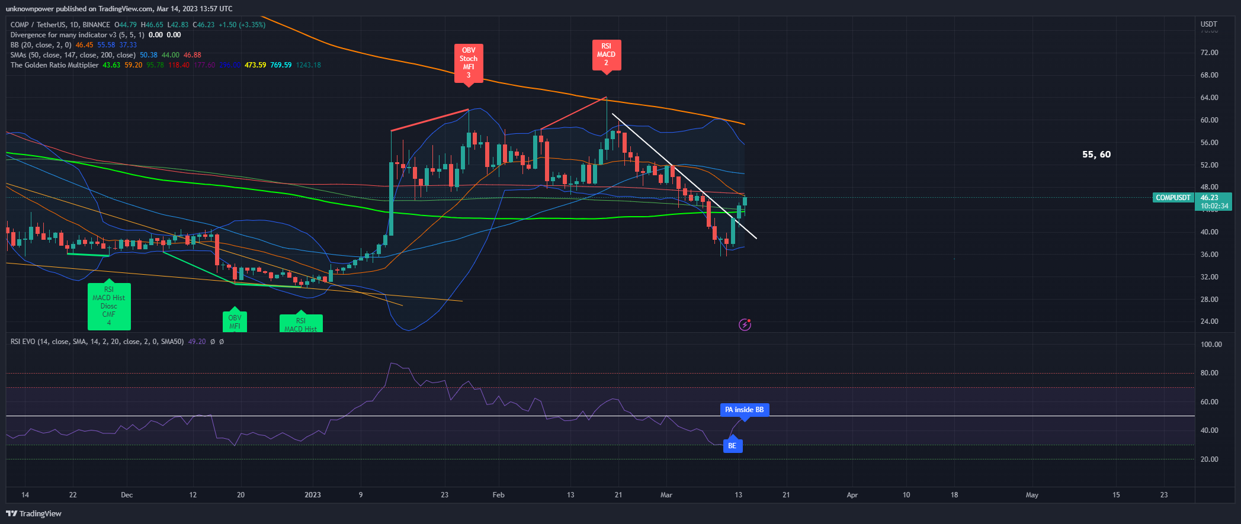Click the Mar label on the time axis
Viewport: 1241px width, 524px height.
point(666,495)
